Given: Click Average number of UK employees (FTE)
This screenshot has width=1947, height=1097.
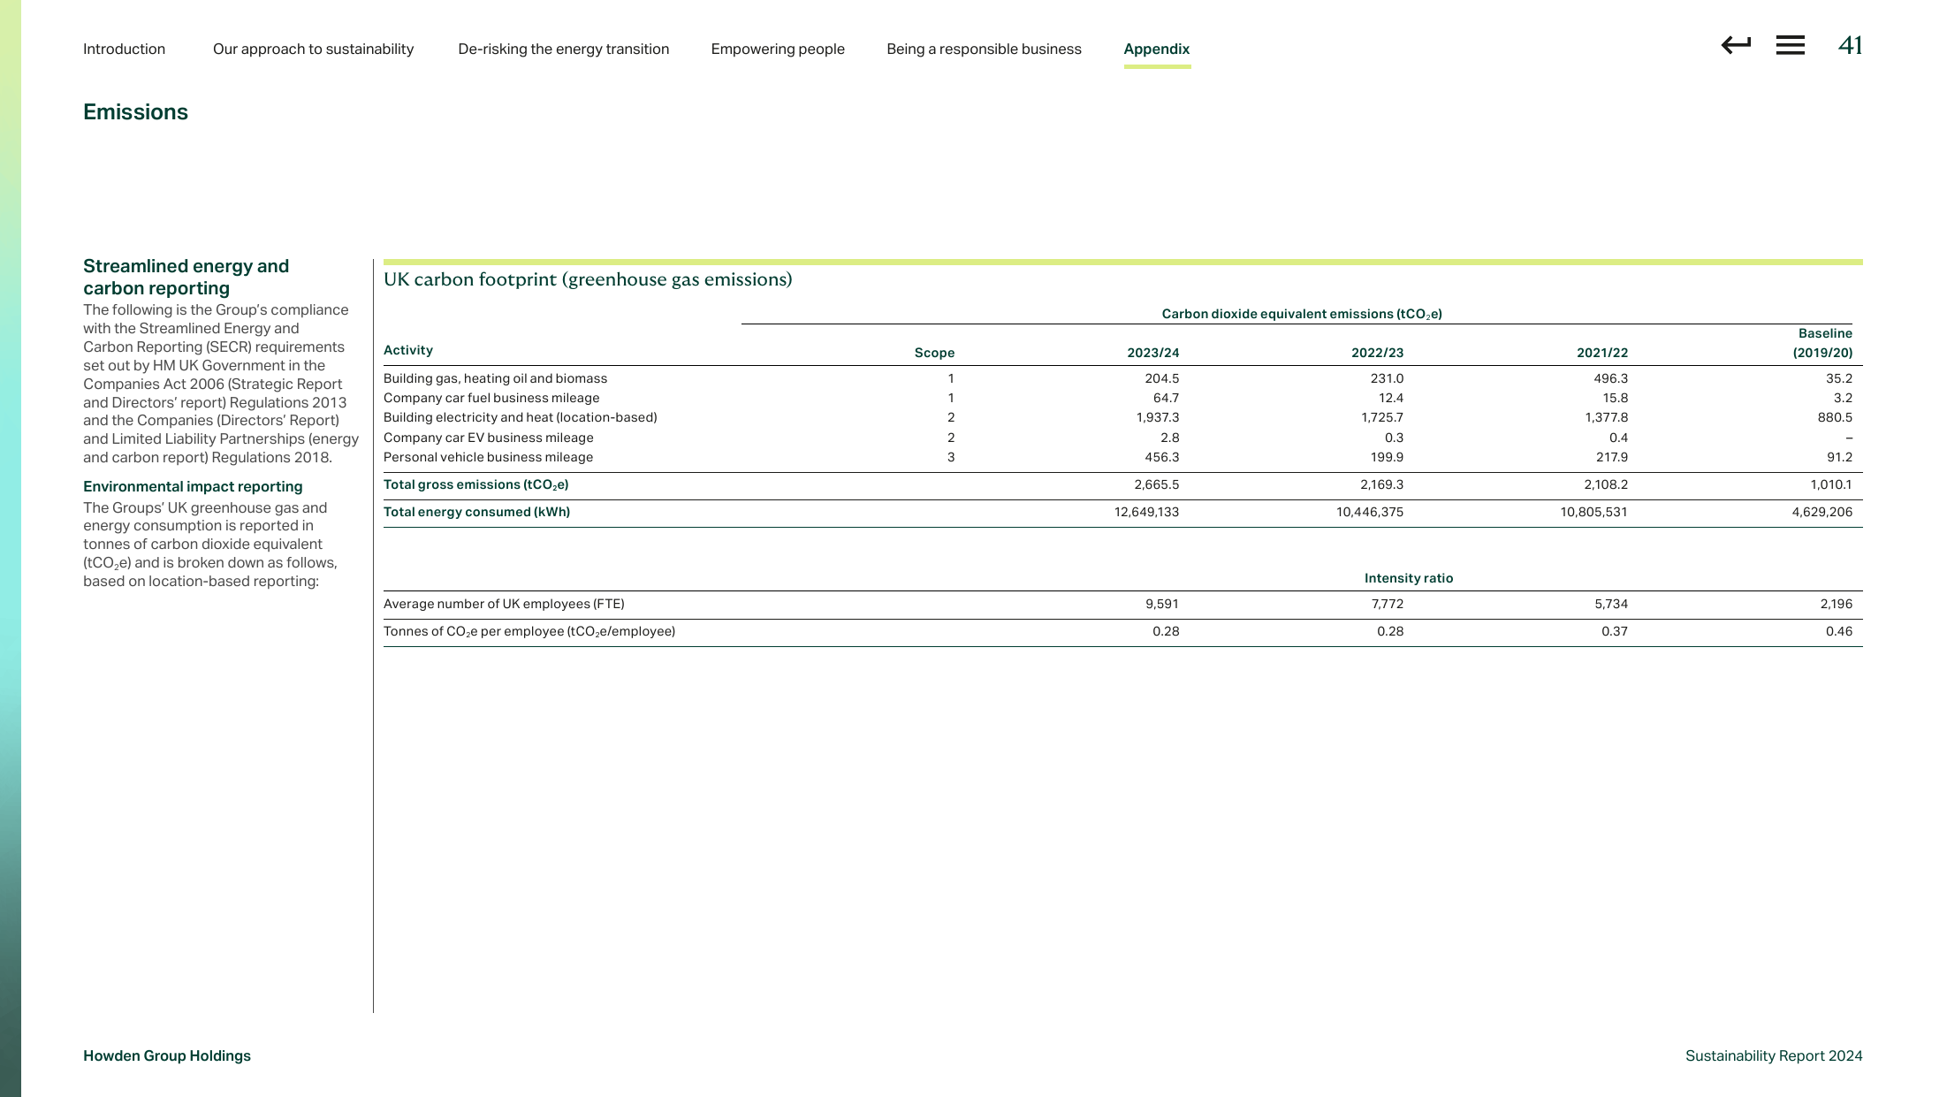Looking at the screenshot, I should [504, 605].
